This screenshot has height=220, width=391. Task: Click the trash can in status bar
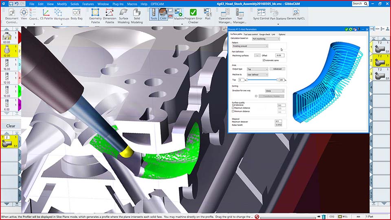pyautogui.click(x=323, y=217)
